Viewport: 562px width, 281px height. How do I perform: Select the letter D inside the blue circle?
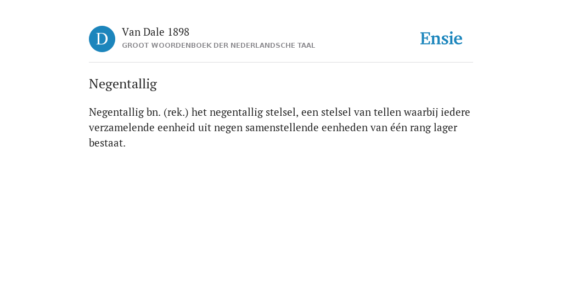[x=102, y=39]
